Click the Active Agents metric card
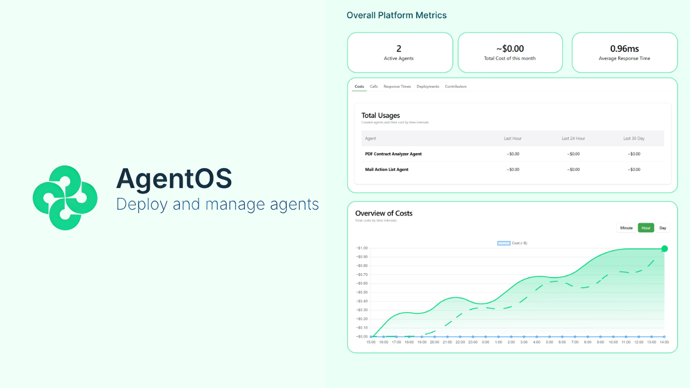The image size is (690, 388). pos(399,52)
